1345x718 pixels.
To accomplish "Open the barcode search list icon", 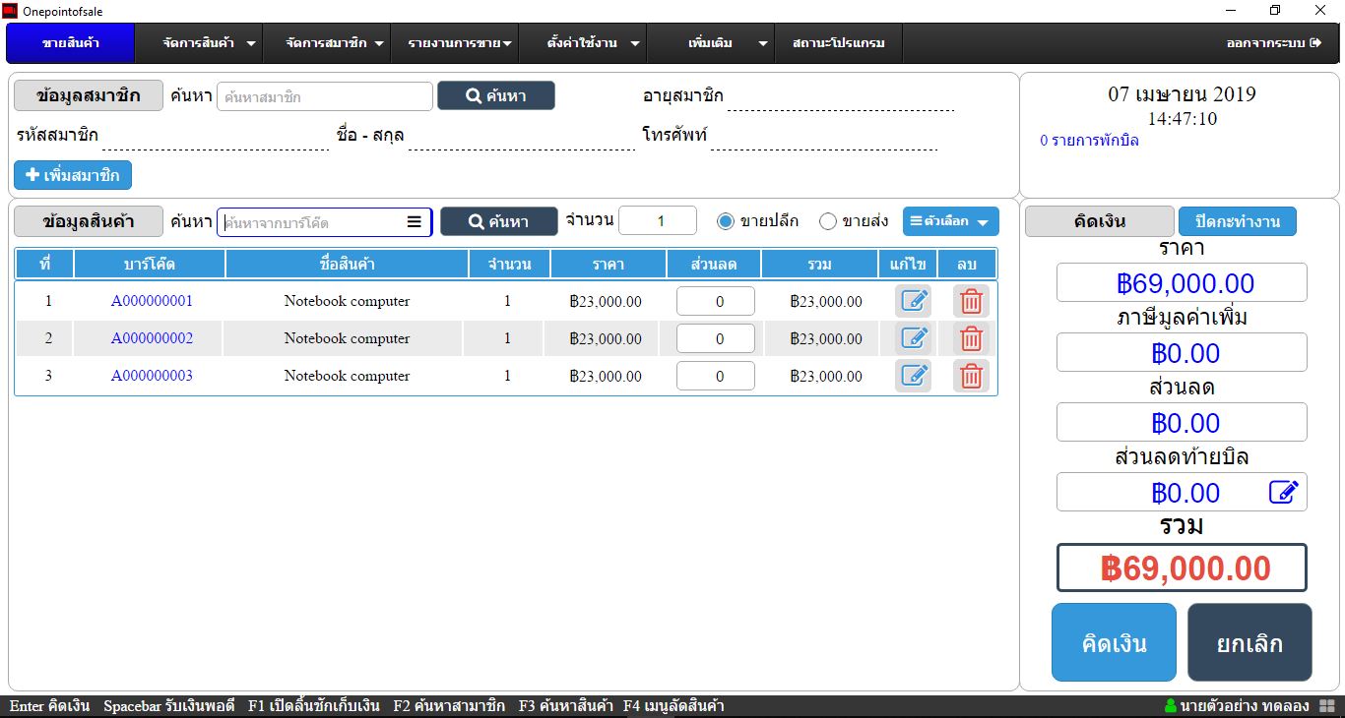I will pos(415,222).
